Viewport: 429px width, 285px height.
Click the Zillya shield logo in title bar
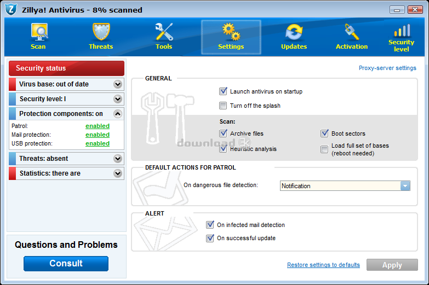coord(11,9)
